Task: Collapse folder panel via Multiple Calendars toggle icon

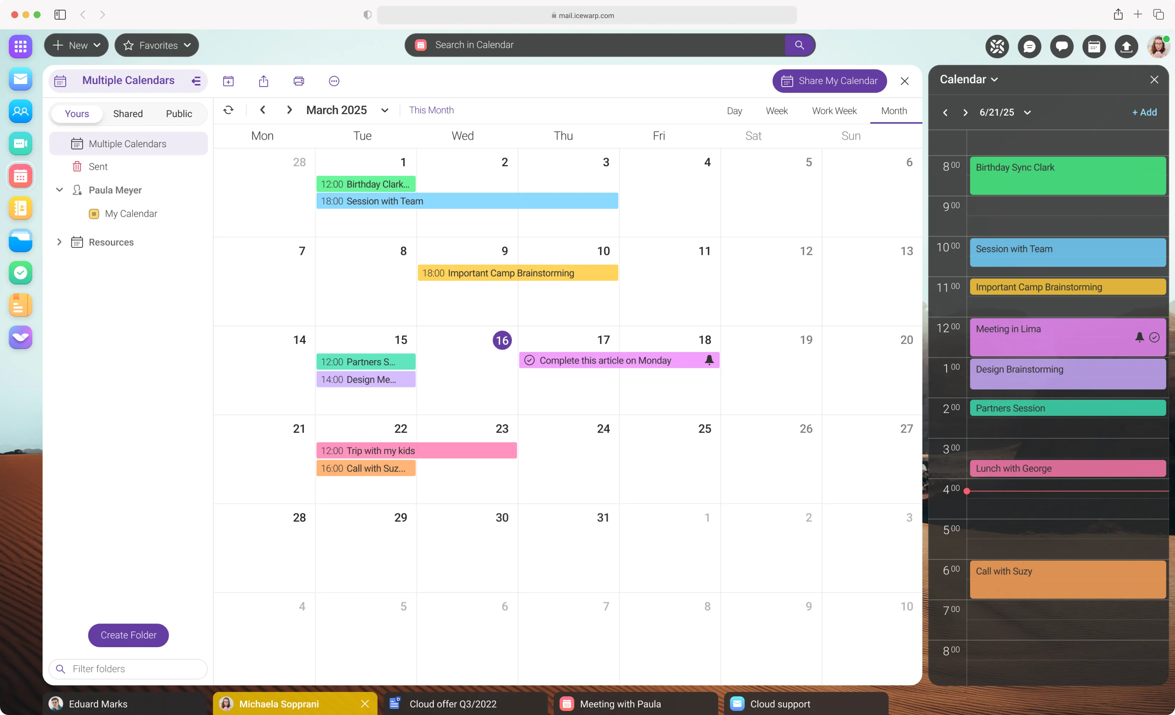Action: 196,80
